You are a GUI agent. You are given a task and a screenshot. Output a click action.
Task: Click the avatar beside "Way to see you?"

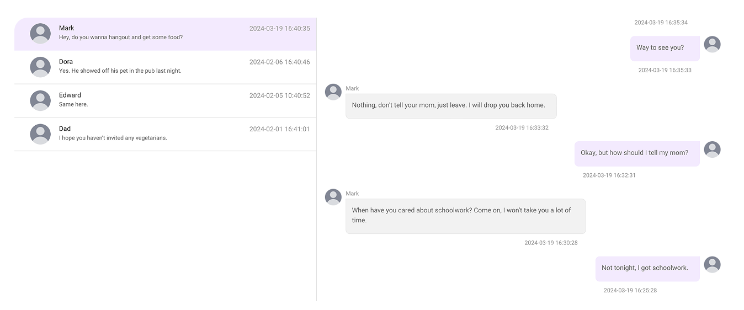[712, 44]
